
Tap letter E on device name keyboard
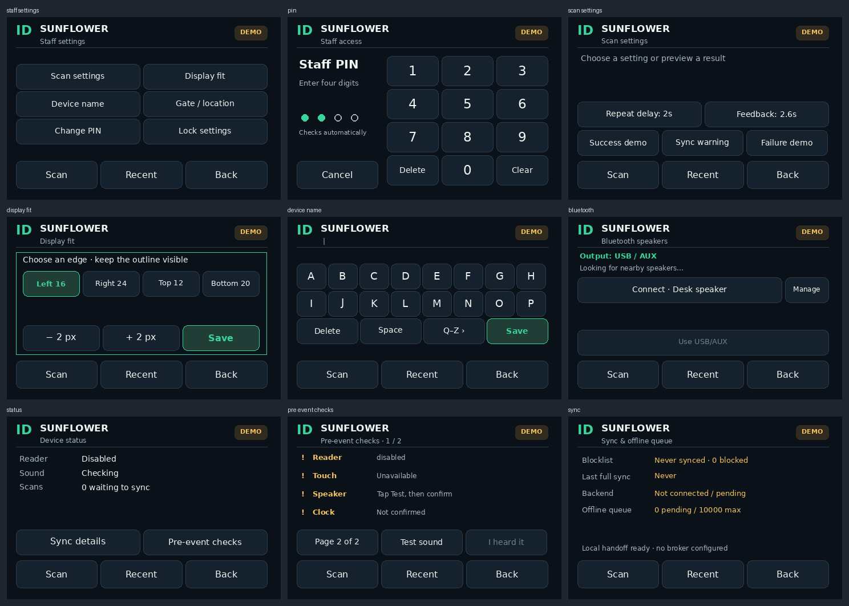point(436,276)
